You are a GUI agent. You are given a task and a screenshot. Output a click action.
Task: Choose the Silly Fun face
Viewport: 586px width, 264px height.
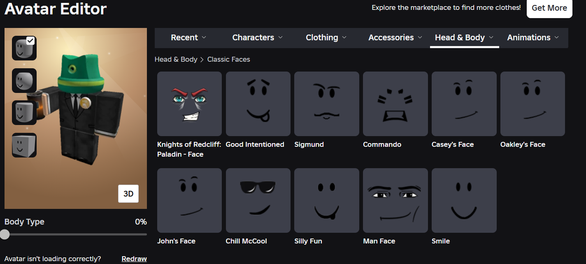coord(327,200)
